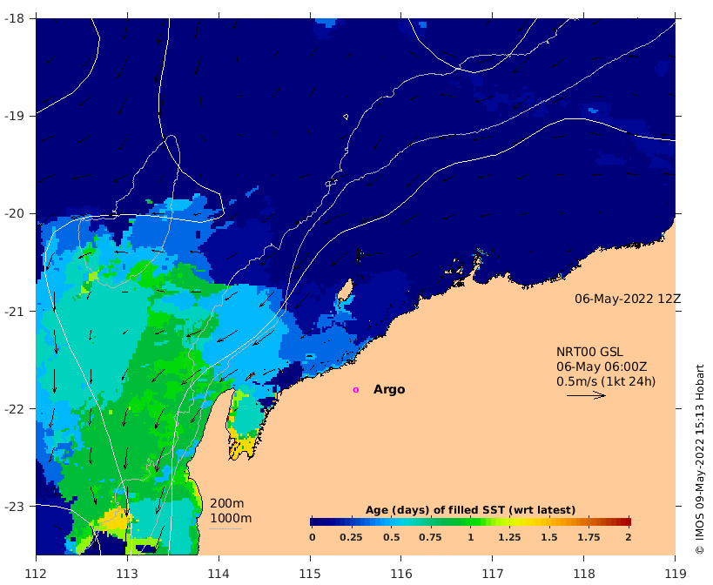713x585 pixels.
Task: Click the longitude axis label "119"
Action: coord(676,574)
